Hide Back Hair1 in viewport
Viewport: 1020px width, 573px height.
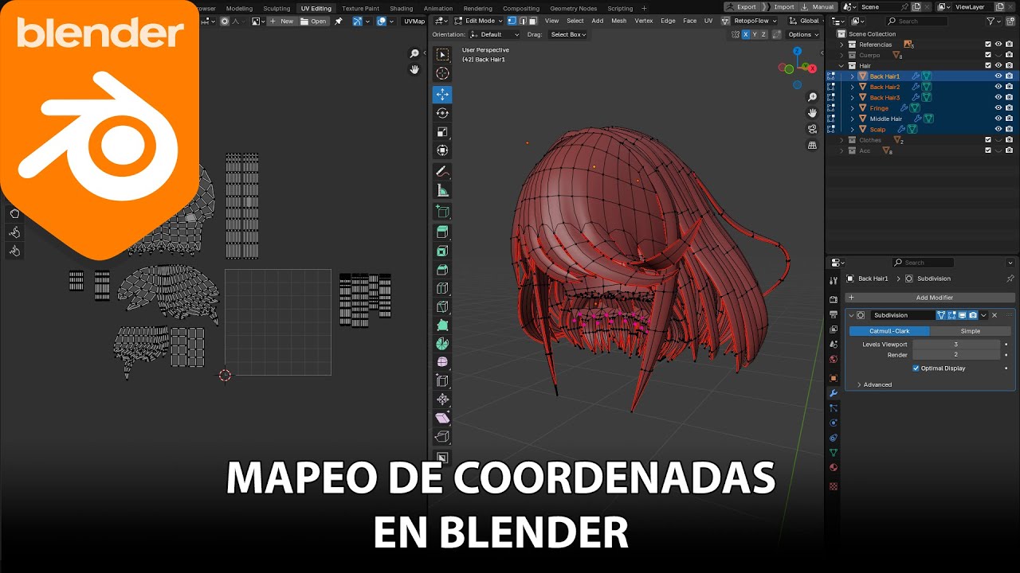point(998,76)
